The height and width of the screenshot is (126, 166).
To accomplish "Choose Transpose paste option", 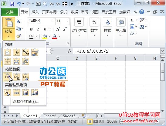I will [25, 61].
